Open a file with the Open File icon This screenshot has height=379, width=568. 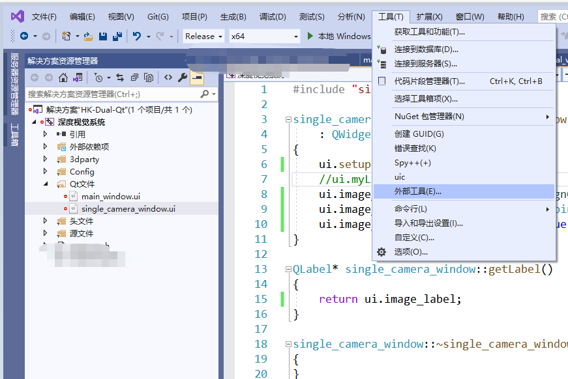pyautogui.click(x=87, y=37)
